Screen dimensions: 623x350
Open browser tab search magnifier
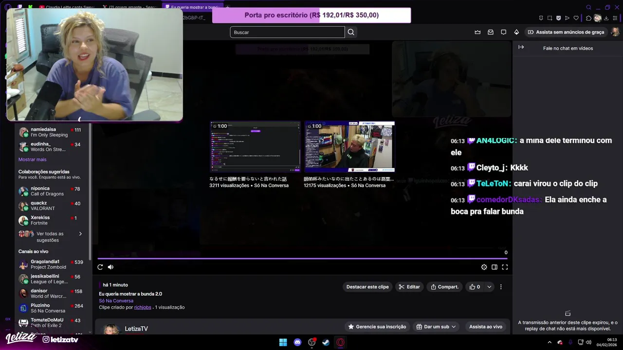pyautogui.click(x=588, y=7)
